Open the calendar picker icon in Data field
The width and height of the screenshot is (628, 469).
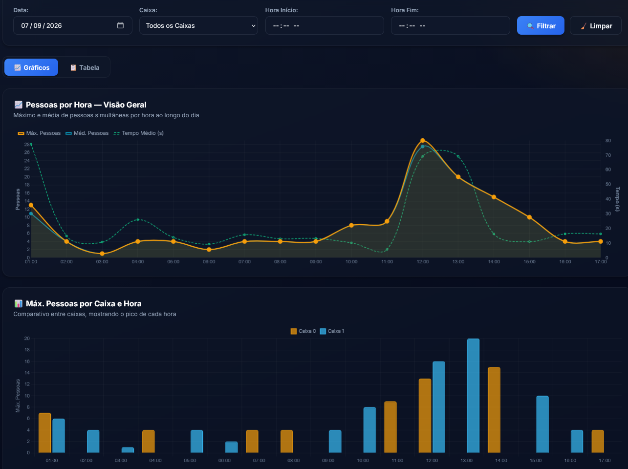(x=120, y=25)
